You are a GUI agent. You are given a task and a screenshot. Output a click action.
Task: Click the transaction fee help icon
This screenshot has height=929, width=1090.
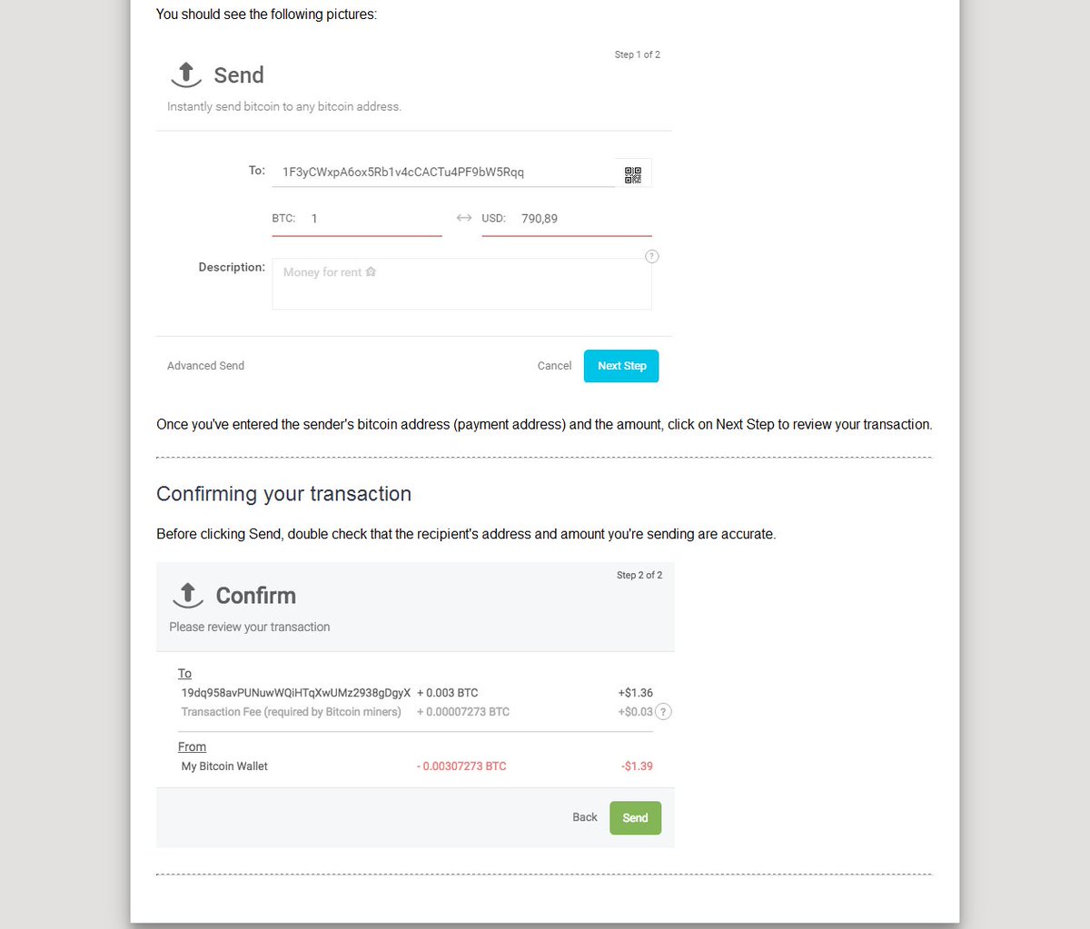(x=664, y=712)
